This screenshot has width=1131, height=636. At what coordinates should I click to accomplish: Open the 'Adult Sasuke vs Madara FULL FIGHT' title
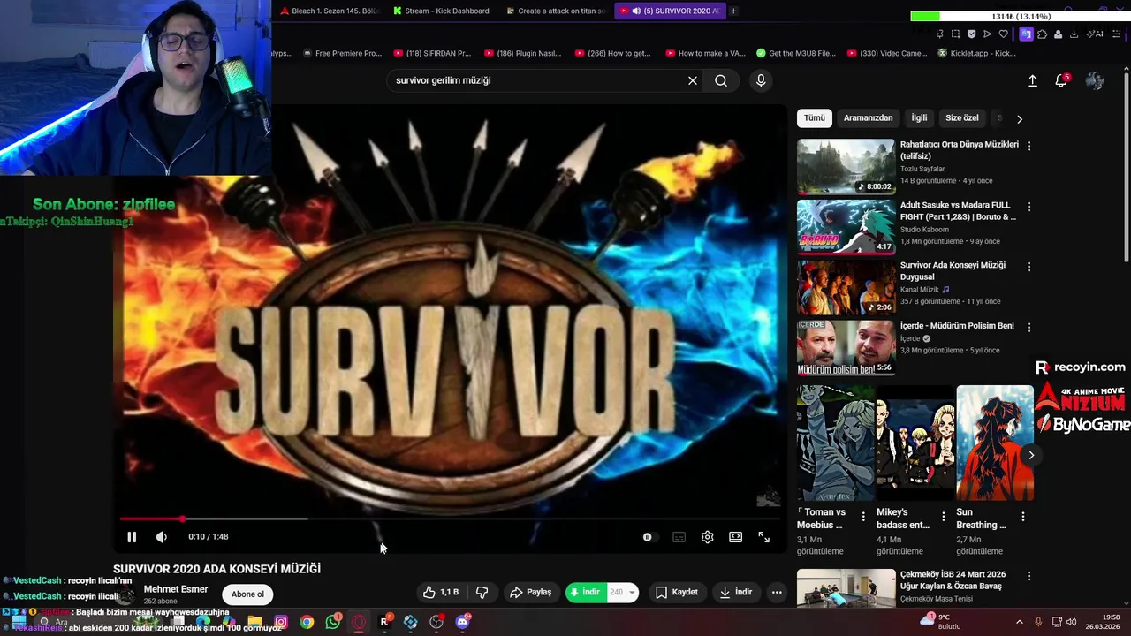959,210
